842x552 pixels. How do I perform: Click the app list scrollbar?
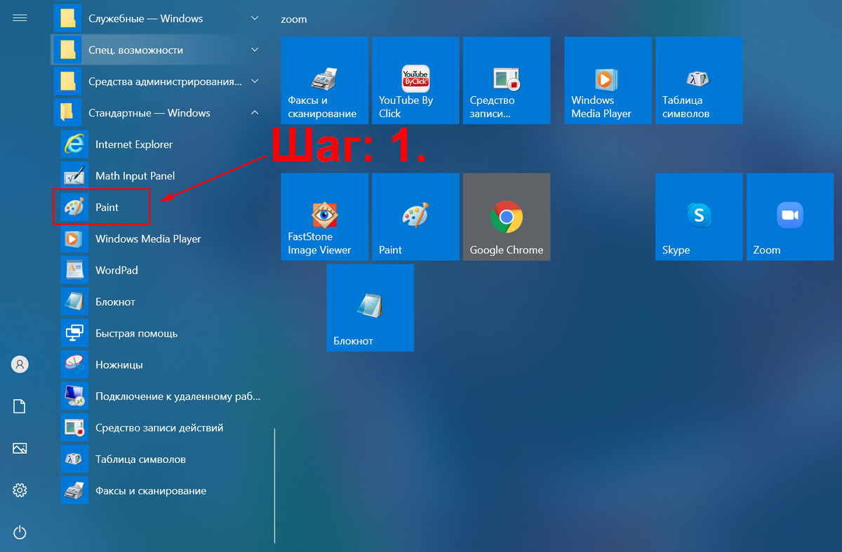click(x=274, y=485)
